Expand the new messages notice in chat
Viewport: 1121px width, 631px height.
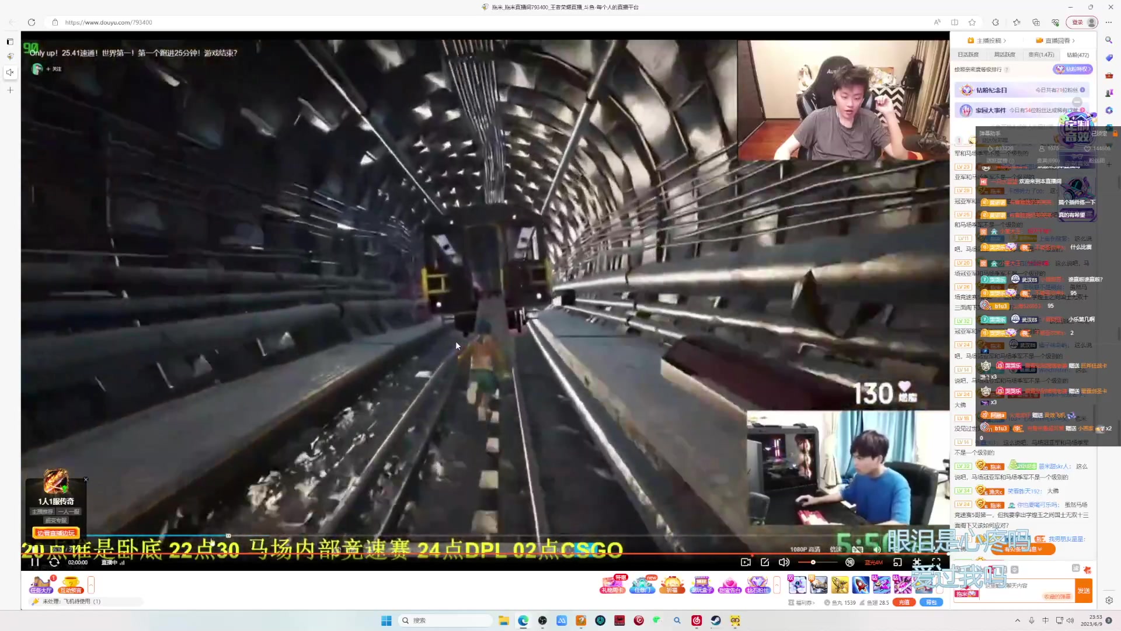pos(1024,549)
